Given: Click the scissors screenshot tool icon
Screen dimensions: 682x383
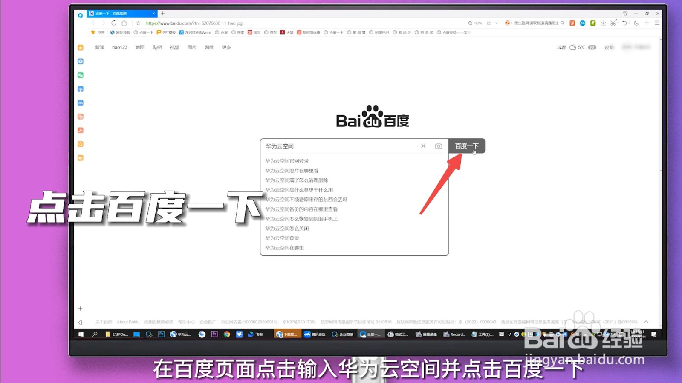Looking at the screenshot, I should (x=613, y=23).
